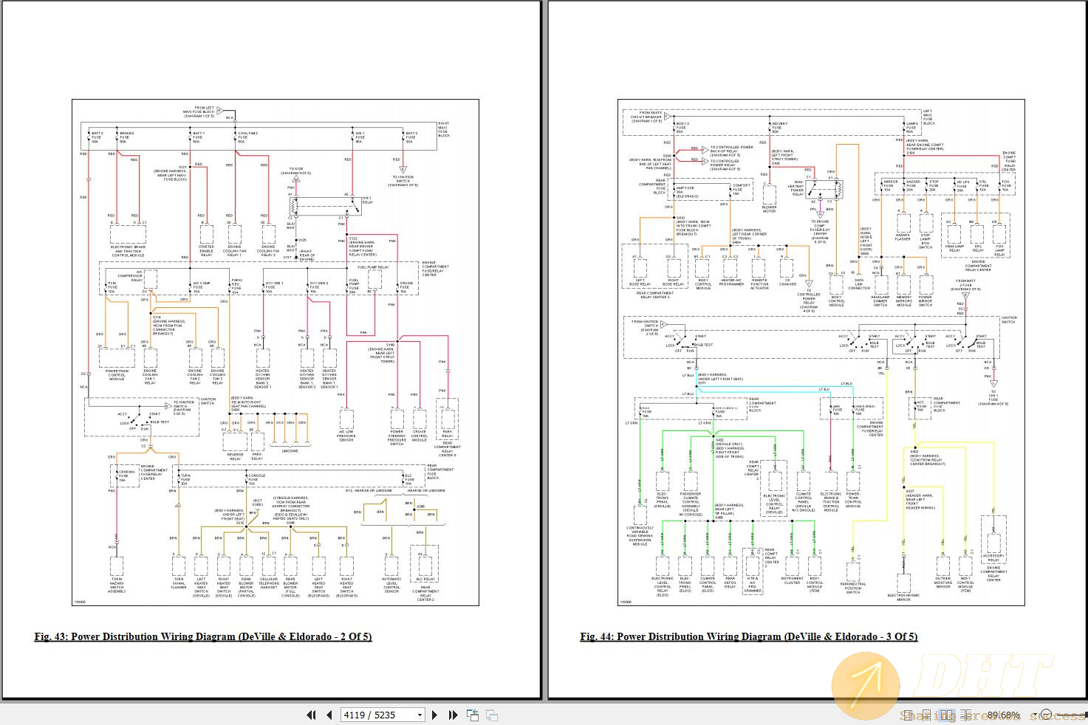
Task: Click the Fig. 44 Power Distribution caption
Action: (x=748, y=636)
